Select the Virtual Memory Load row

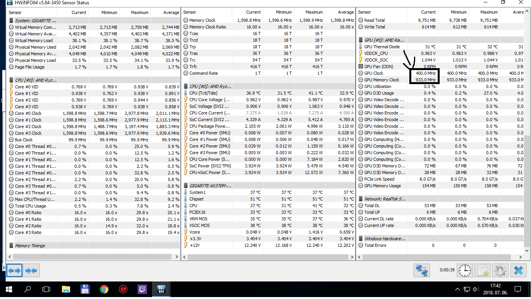93,40
